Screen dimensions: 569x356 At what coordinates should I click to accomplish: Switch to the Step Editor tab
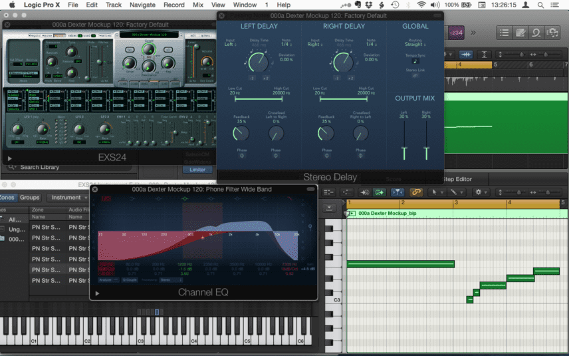[x=457, y=179]
